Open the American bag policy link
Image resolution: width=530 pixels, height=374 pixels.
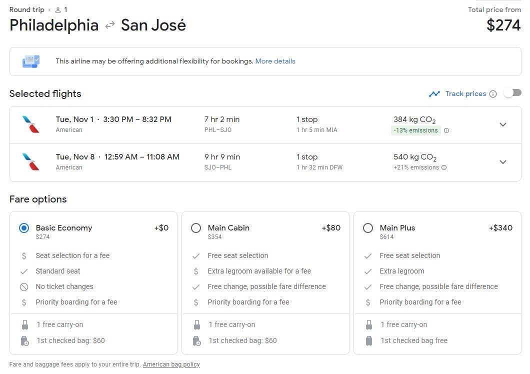(171, 364)
